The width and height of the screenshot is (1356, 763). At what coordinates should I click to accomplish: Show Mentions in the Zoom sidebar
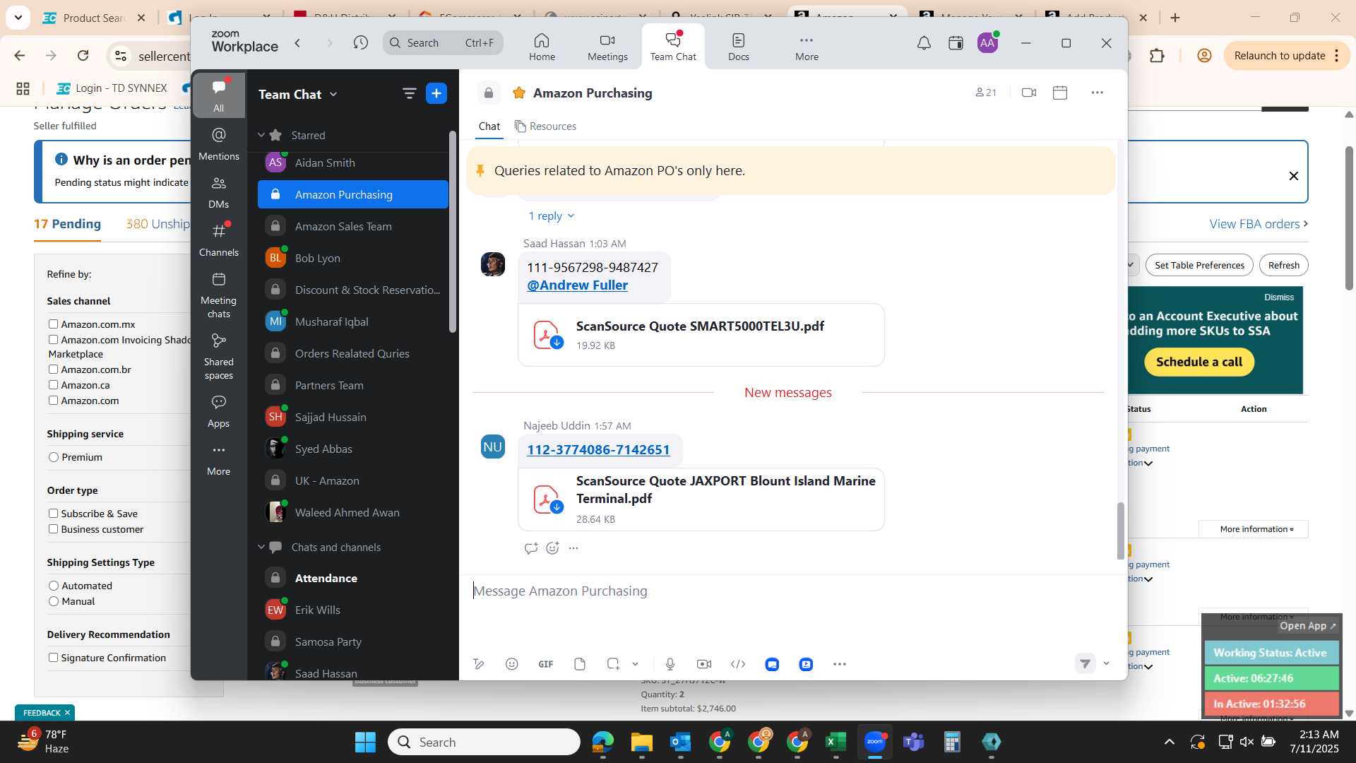pos(218,143)
